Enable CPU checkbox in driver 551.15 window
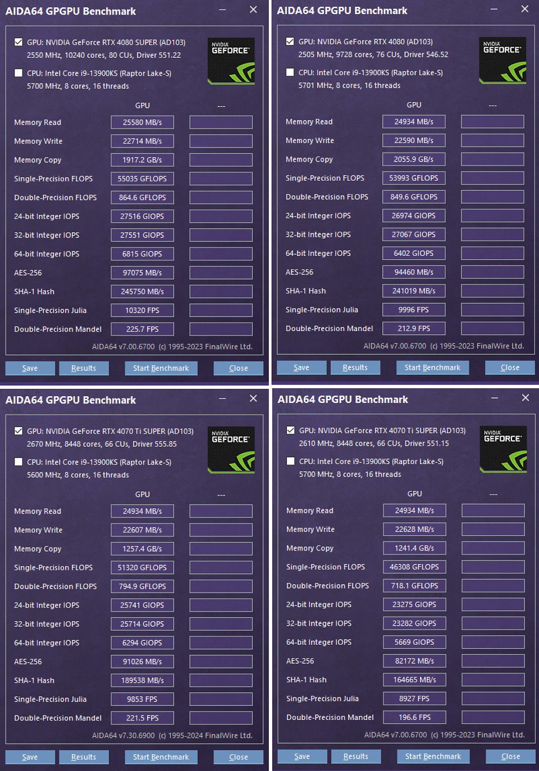Screen dimensions: 539x771 pyautogui.click(x=290, y=461)
